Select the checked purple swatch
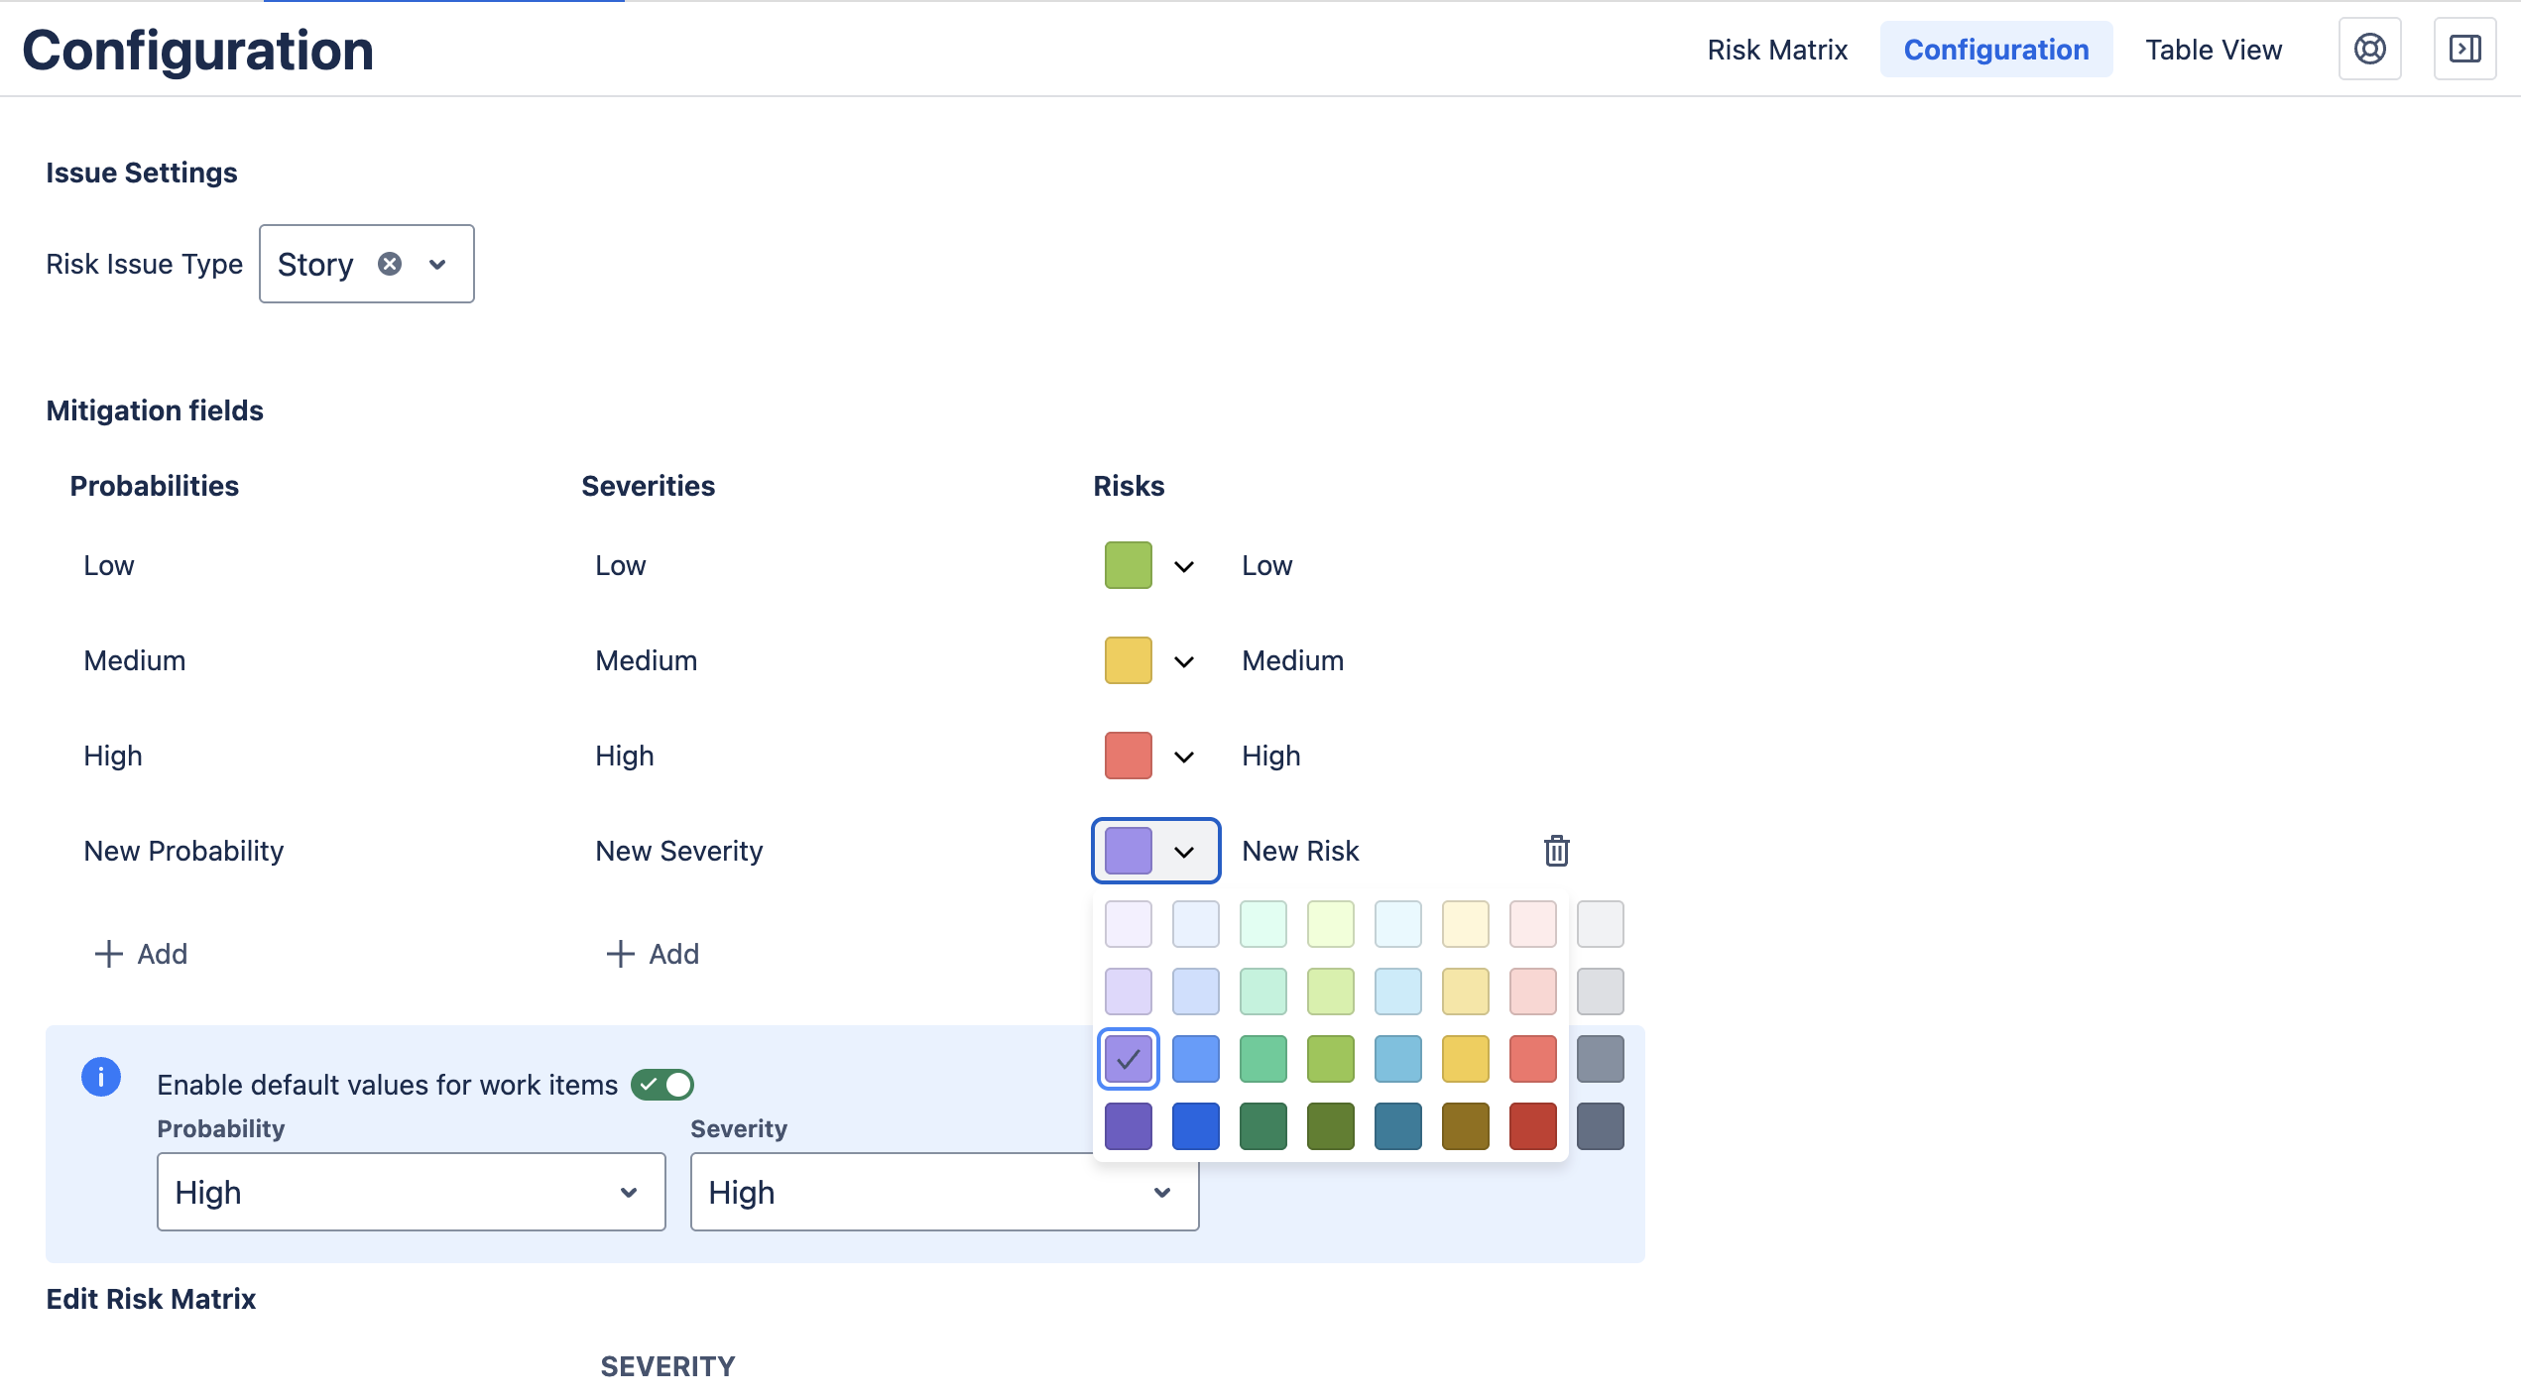2521x1400 pixels. 1129,1059
